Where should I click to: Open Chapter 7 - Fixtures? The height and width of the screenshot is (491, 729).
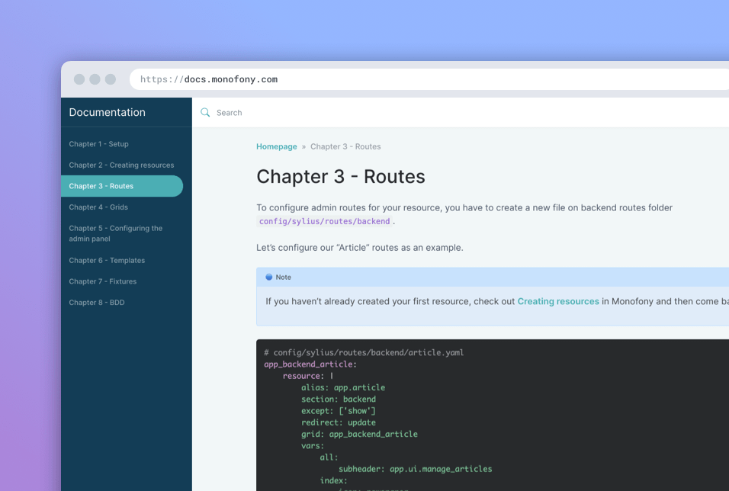click(103, 281)
